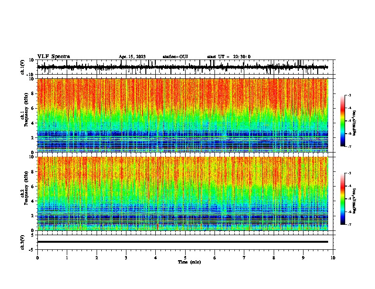Screen dimensions: 375x289
Task: Click the time axis tick label "9"
Action: click(x=303, y=258)
